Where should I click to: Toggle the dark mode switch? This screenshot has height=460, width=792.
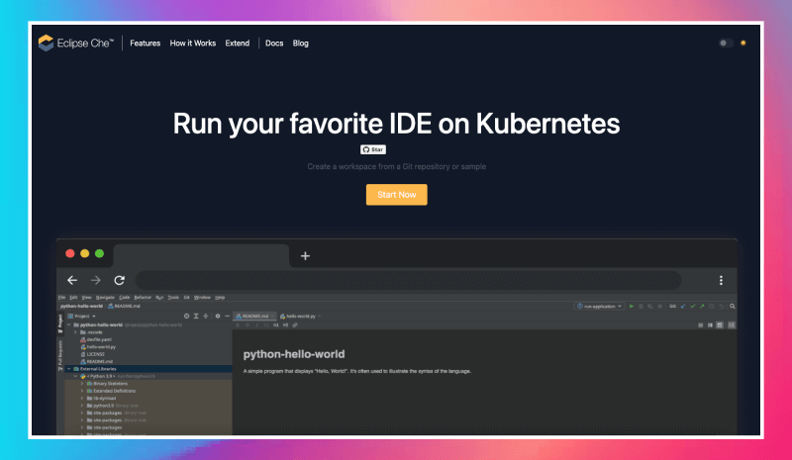[726, 43]
